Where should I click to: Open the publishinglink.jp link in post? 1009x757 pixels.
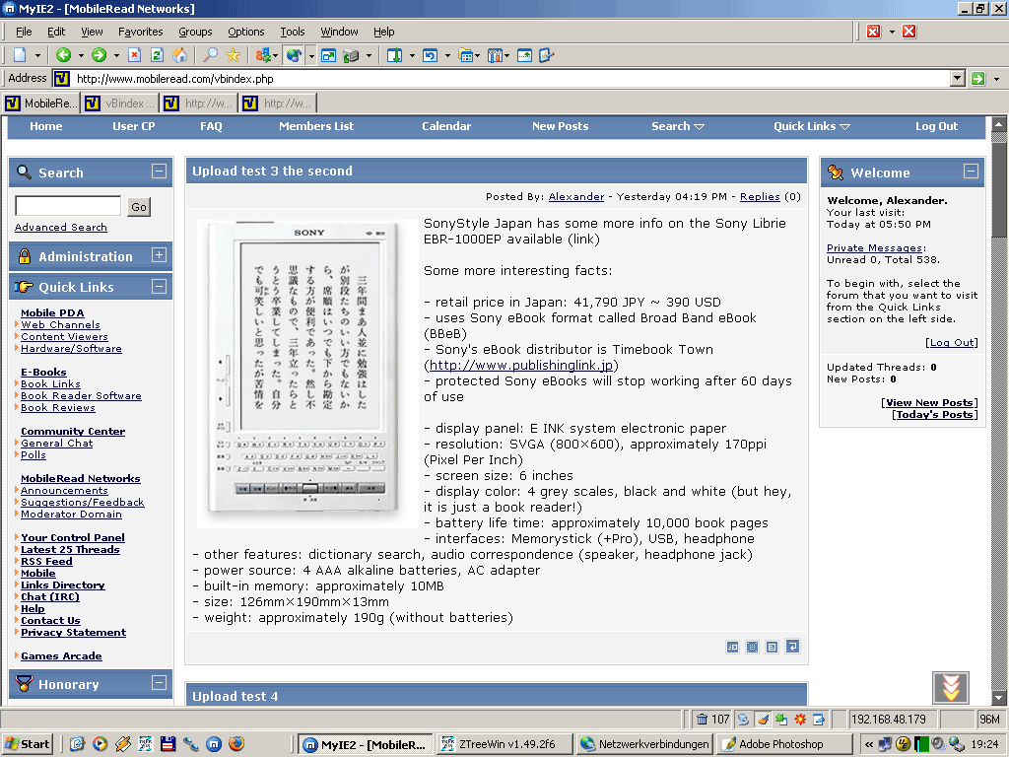[521, 365]
